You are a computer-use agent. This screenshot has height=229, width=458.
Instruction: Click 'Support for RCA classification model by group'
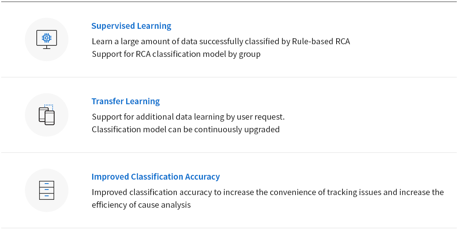tap(176, 54)
